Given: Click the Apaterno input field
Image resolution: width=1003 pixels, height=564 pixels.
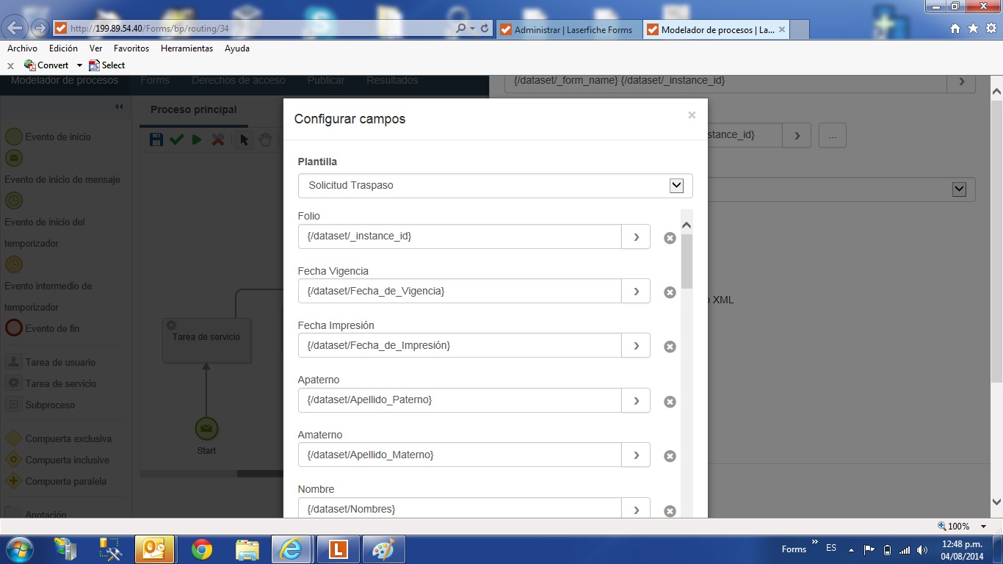Looking at the screenshot, I should [460, 400].
